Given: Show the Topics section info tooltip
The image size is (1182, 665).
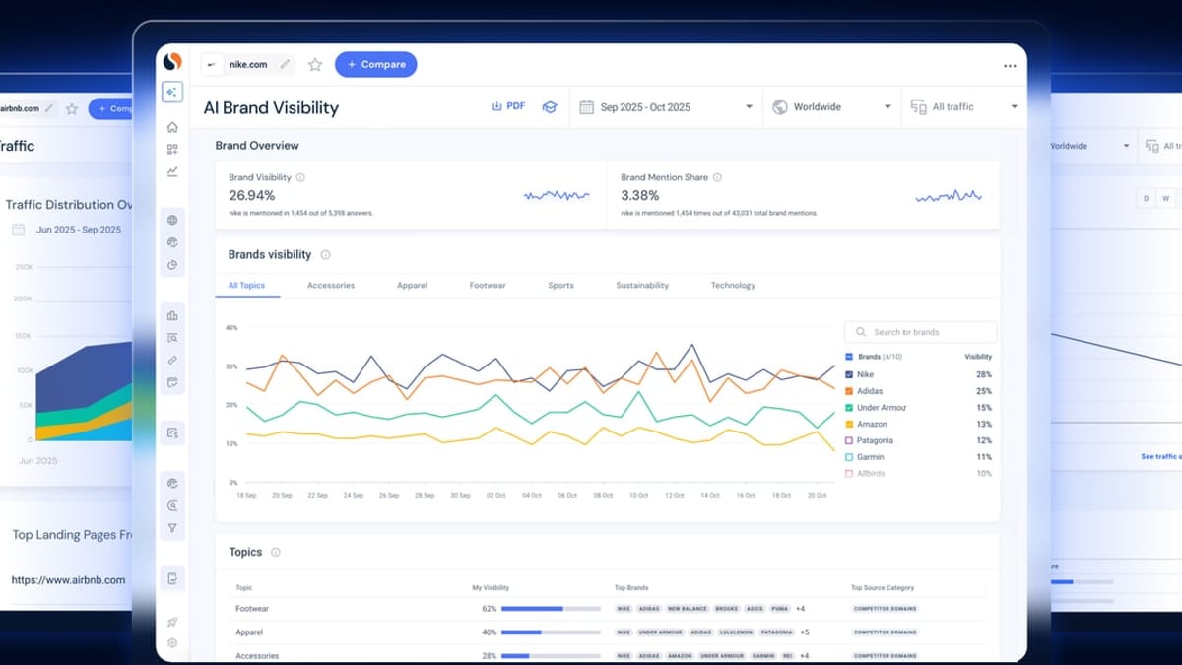Looking at the screenshot, I should click(x=275, y=552).
